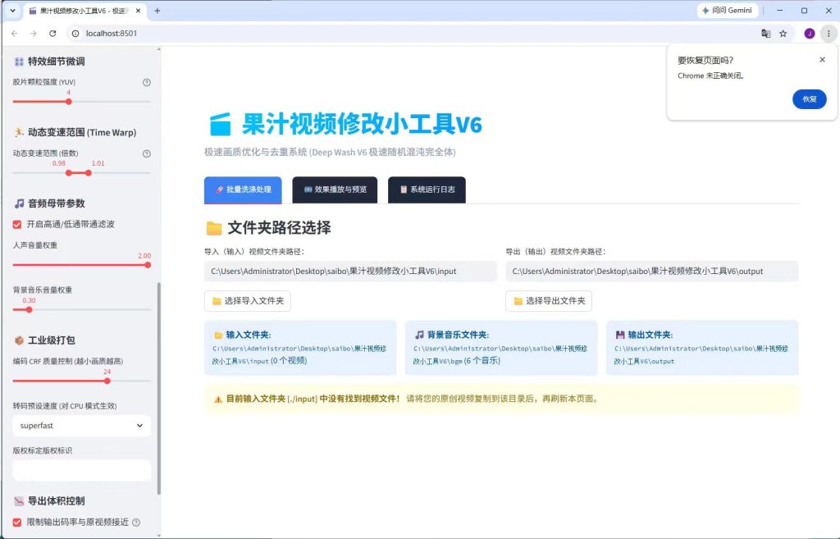Screen dimensions: 840x539
Task: Click the 果汁视频修改小工具V6 clapperboard icon
Action: 220,125
